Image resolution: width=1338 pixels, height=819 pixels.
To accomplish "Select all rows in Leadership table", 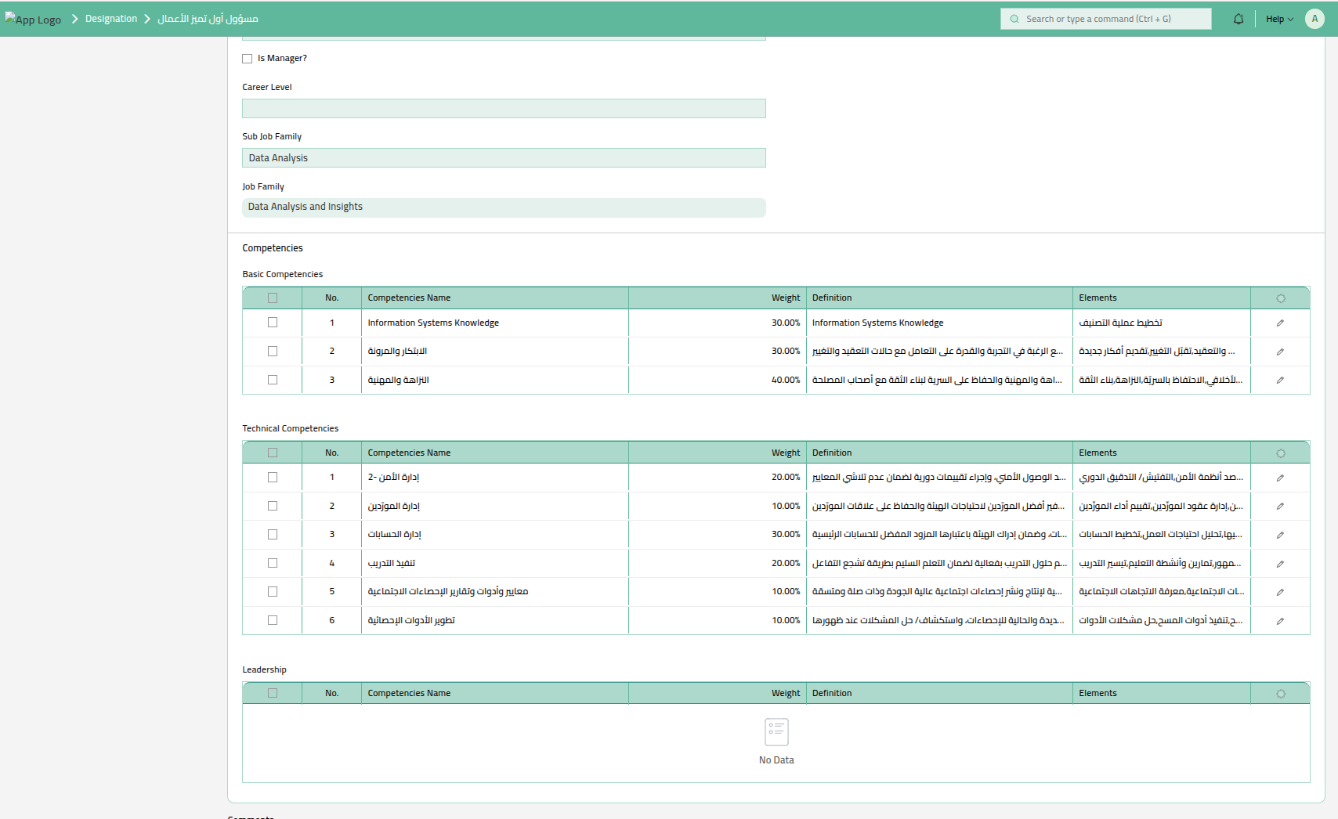I will (x=273, y=693).
